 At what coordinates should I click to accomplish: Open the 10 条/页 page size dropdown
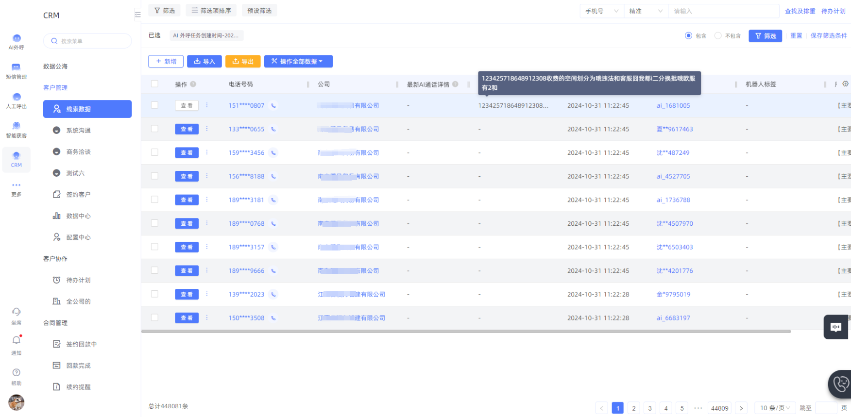775,408
